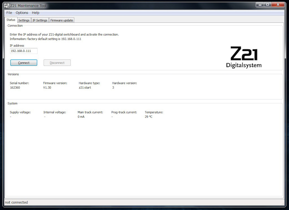Screen dimensions: 289x210
Task: Click the 'Supply voltage:' label
Action: point(20,112)
